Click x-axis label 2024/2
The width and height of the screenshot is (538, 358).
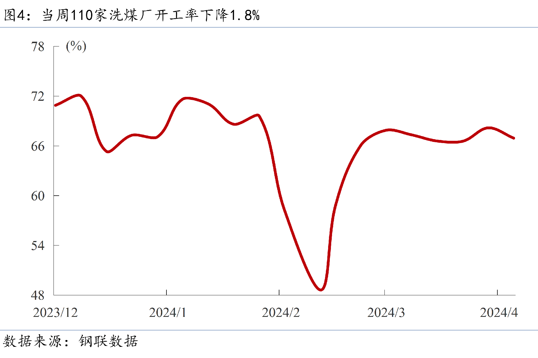tap(281, 313)
